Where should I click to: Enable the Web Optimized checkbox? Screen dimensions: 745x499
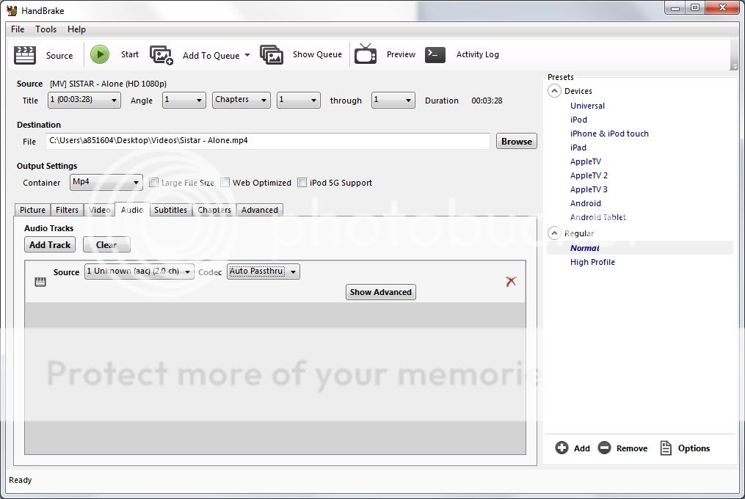pyautogui.click(x=226, y=183)
